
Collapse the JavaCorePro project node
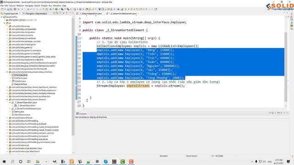(2, 17)
